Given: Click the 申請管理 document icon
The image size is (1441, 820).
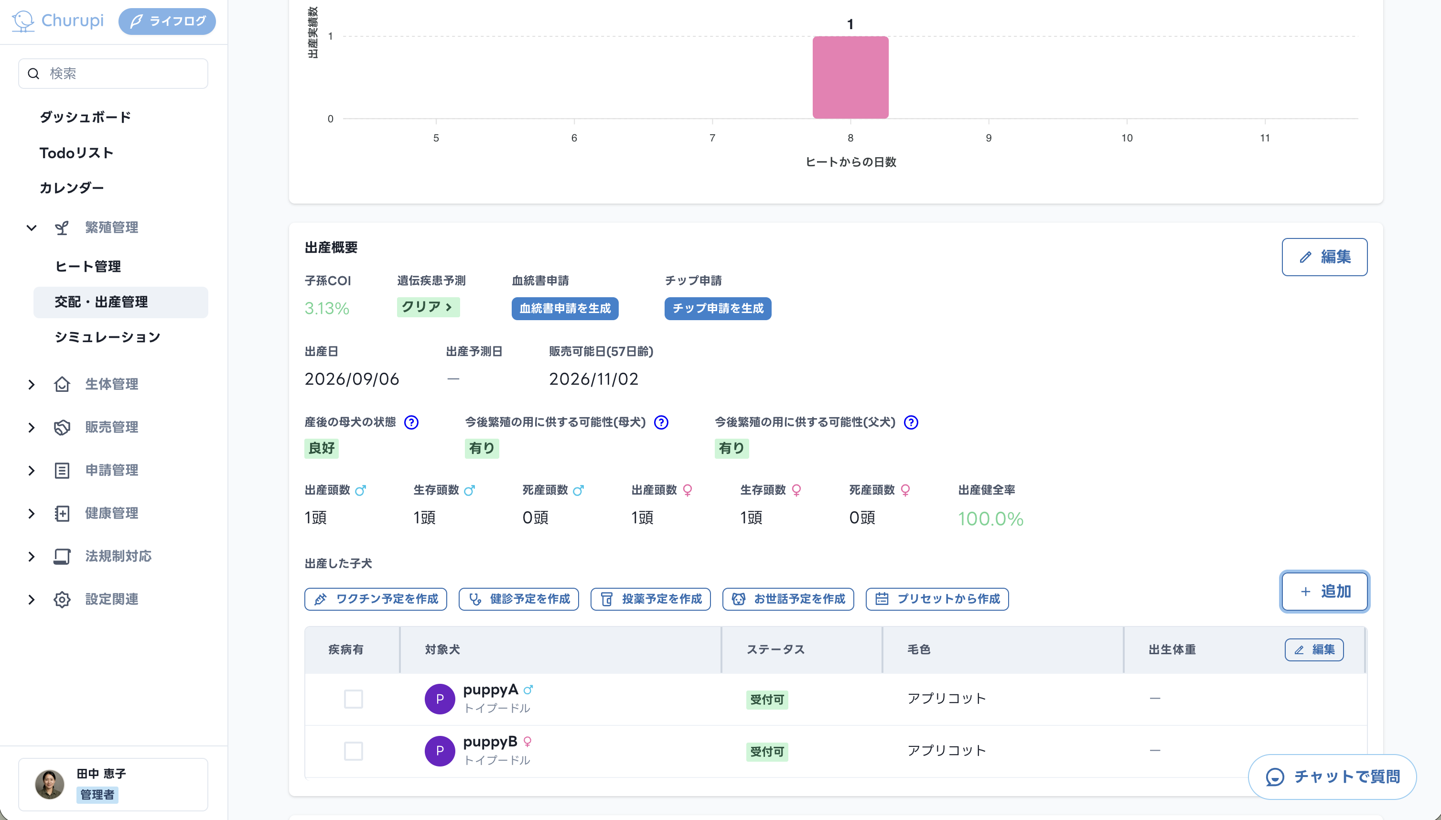Looking at the screenshot, I should (62, 470).
